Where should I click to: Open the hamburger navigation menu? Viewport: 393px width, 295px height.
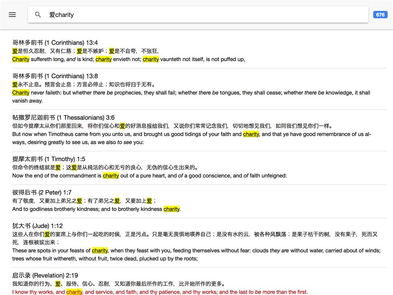click(x=12, y=15)
